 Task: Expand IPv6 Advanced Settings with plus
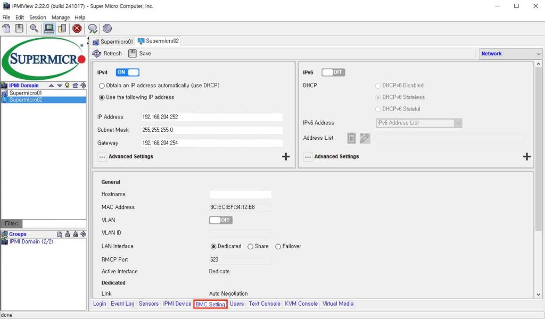(x=526, y=156)
